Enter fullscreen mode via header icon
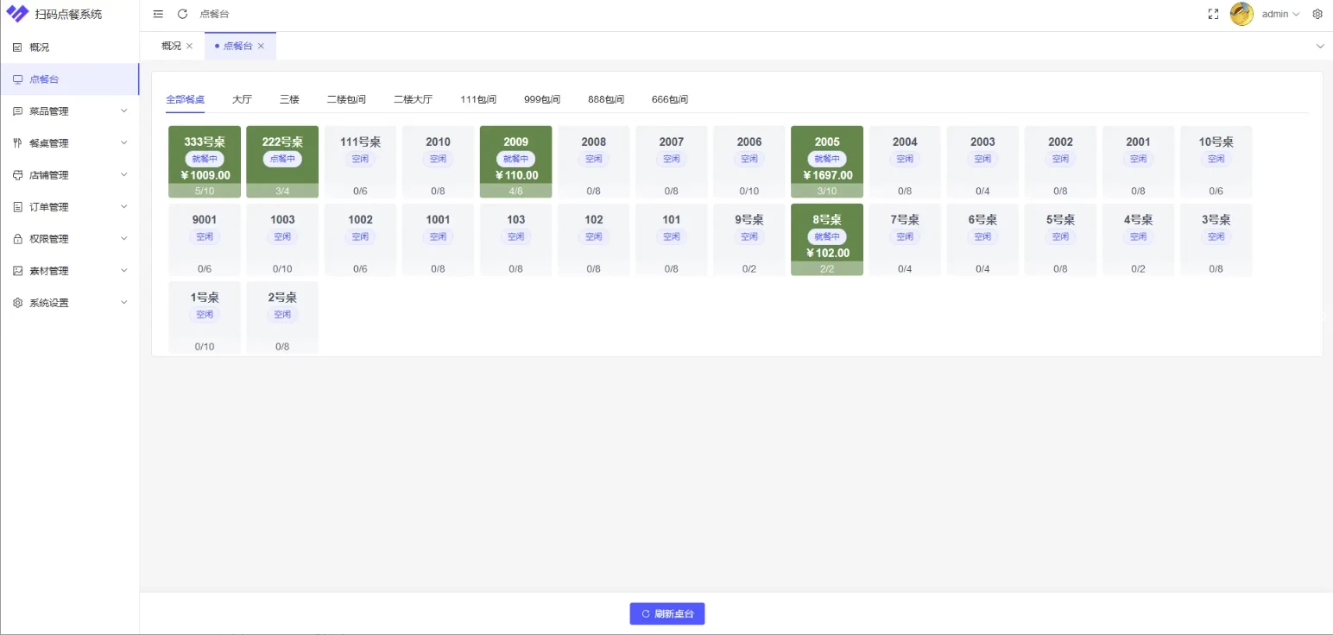This screenshot has width=1333, height=635. (x=1213, y=14)
